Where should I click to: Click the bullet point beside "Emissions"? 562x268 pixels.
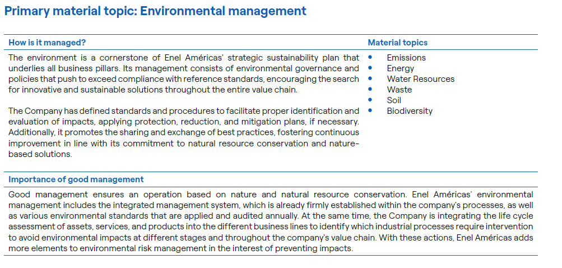pos(370,57)
